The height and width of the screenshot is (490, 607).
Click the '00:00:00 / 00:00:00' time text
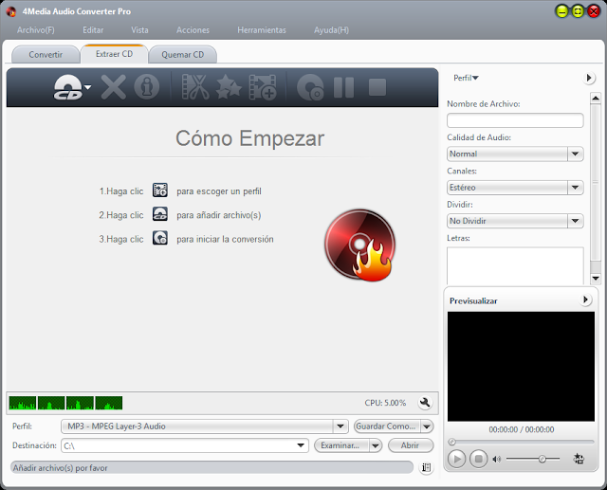point(521,429)
